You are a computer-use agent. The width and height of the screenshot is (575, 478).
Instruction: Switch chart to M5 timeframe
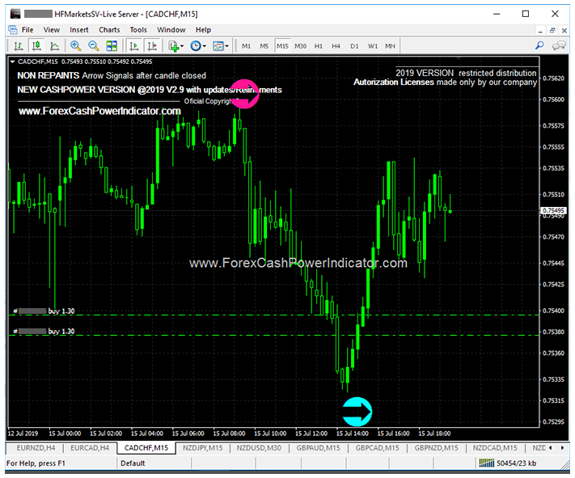[x=264, y=46]
